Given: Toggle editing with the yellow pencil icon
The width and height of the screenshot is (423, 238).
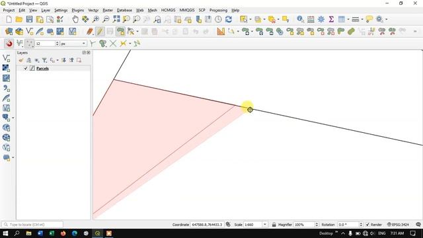Looking at the screenshot, I should coord(100,31).
